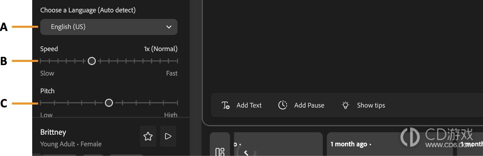Click the Add Text icon

point(226,105)
